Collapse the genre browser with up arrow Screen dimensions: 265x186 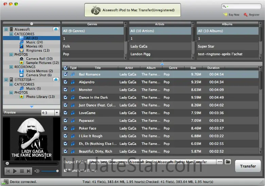coord(162,64)
